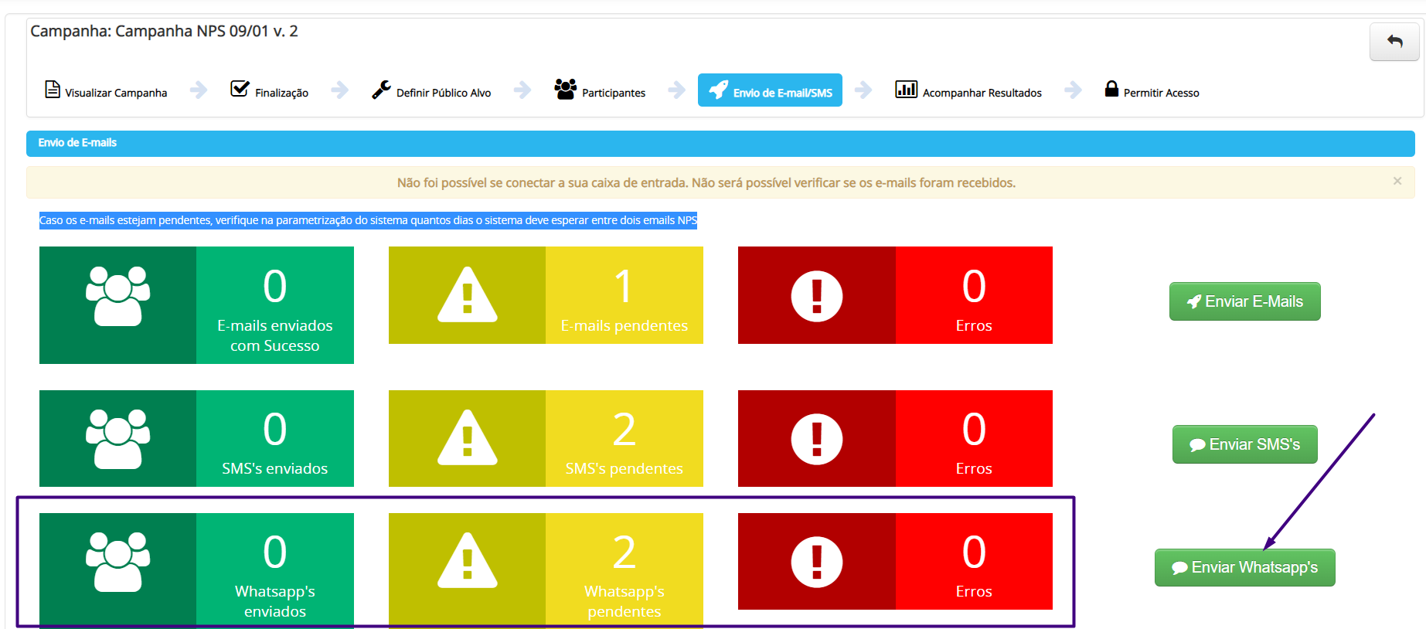The width and height of the screenshot is (1426, 629).
Task: Open the Acompanhar Resultados step
Action: (968, 90)
